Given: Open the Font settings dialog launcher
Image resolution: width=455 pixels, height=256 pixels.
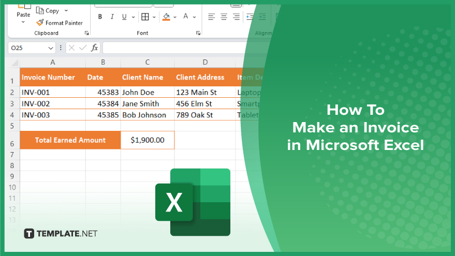Looking at the screenshot, I should (198, 33).
